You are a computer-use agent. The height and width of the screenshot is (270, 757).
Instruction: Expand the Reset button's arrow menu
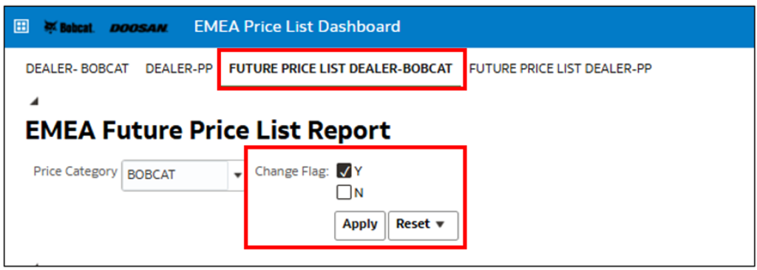pos(439,225)
